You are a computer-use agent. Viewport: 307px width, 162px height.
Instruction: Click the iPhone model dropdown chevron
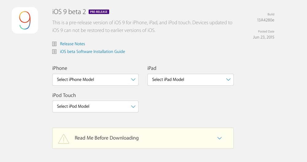point(133,80)
